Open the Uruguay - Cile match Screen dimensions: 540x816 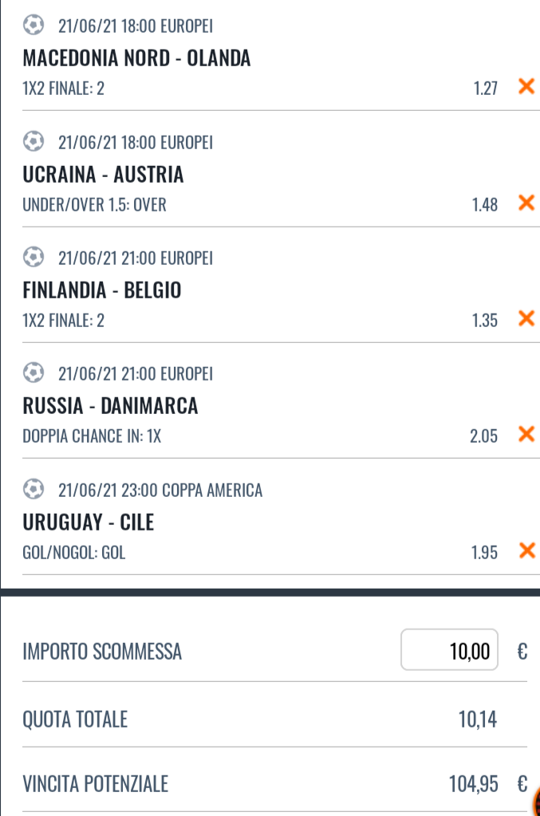[89, 522]
